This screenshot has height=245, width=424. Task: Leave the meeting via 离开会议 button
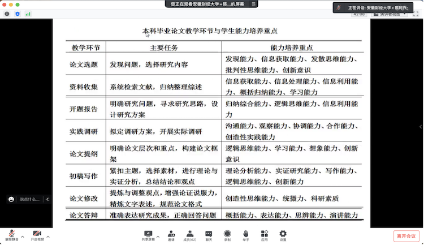pos(405,236)
